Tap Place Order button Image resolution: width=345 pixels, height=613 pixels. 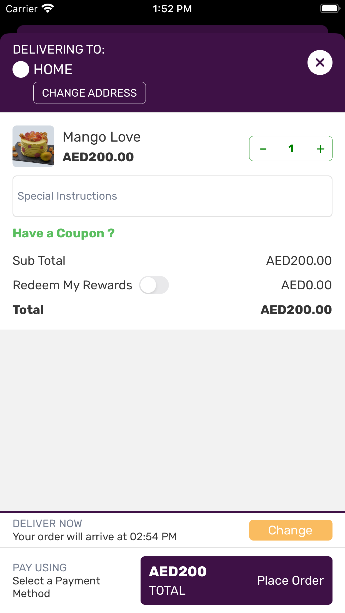tap(290, 581)
